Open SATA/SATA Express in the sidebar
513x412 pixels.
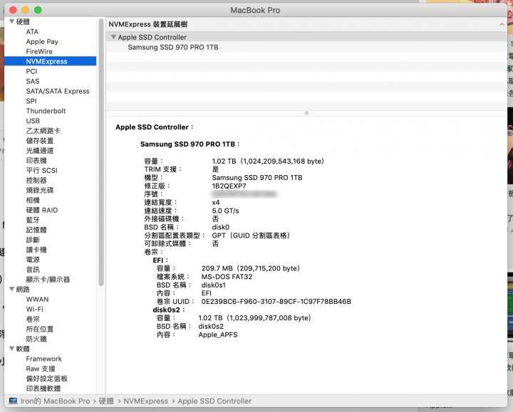[58, 91]
